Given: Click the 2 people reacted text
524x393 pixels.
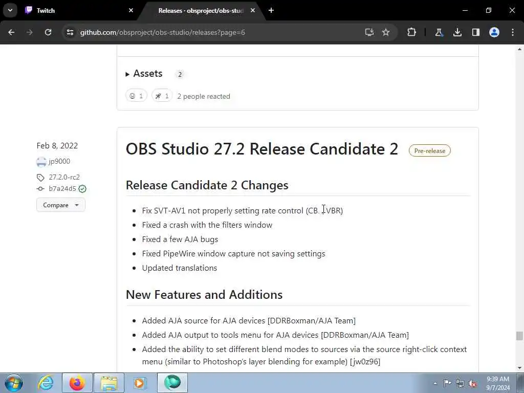Looking at the screenshot, I should (204, 96).
